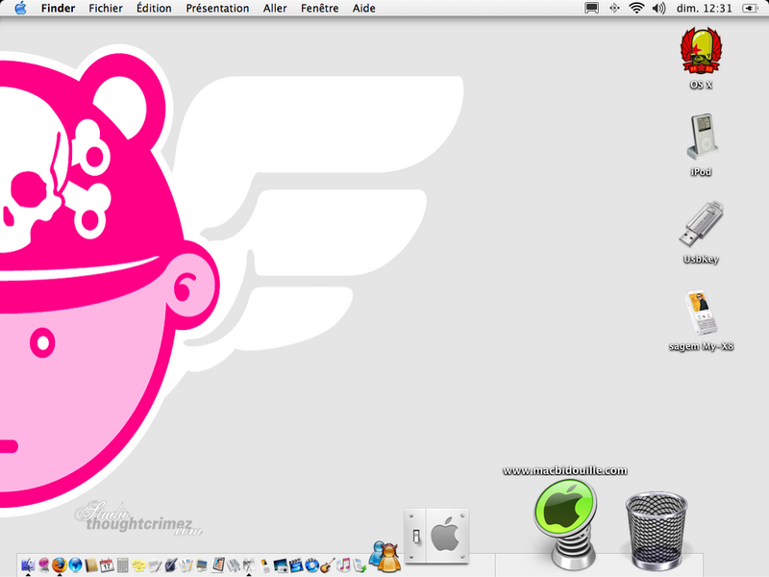The image size is (769, 577).
Task: Click the display status icon in menu bar
Action: (591, 9)
